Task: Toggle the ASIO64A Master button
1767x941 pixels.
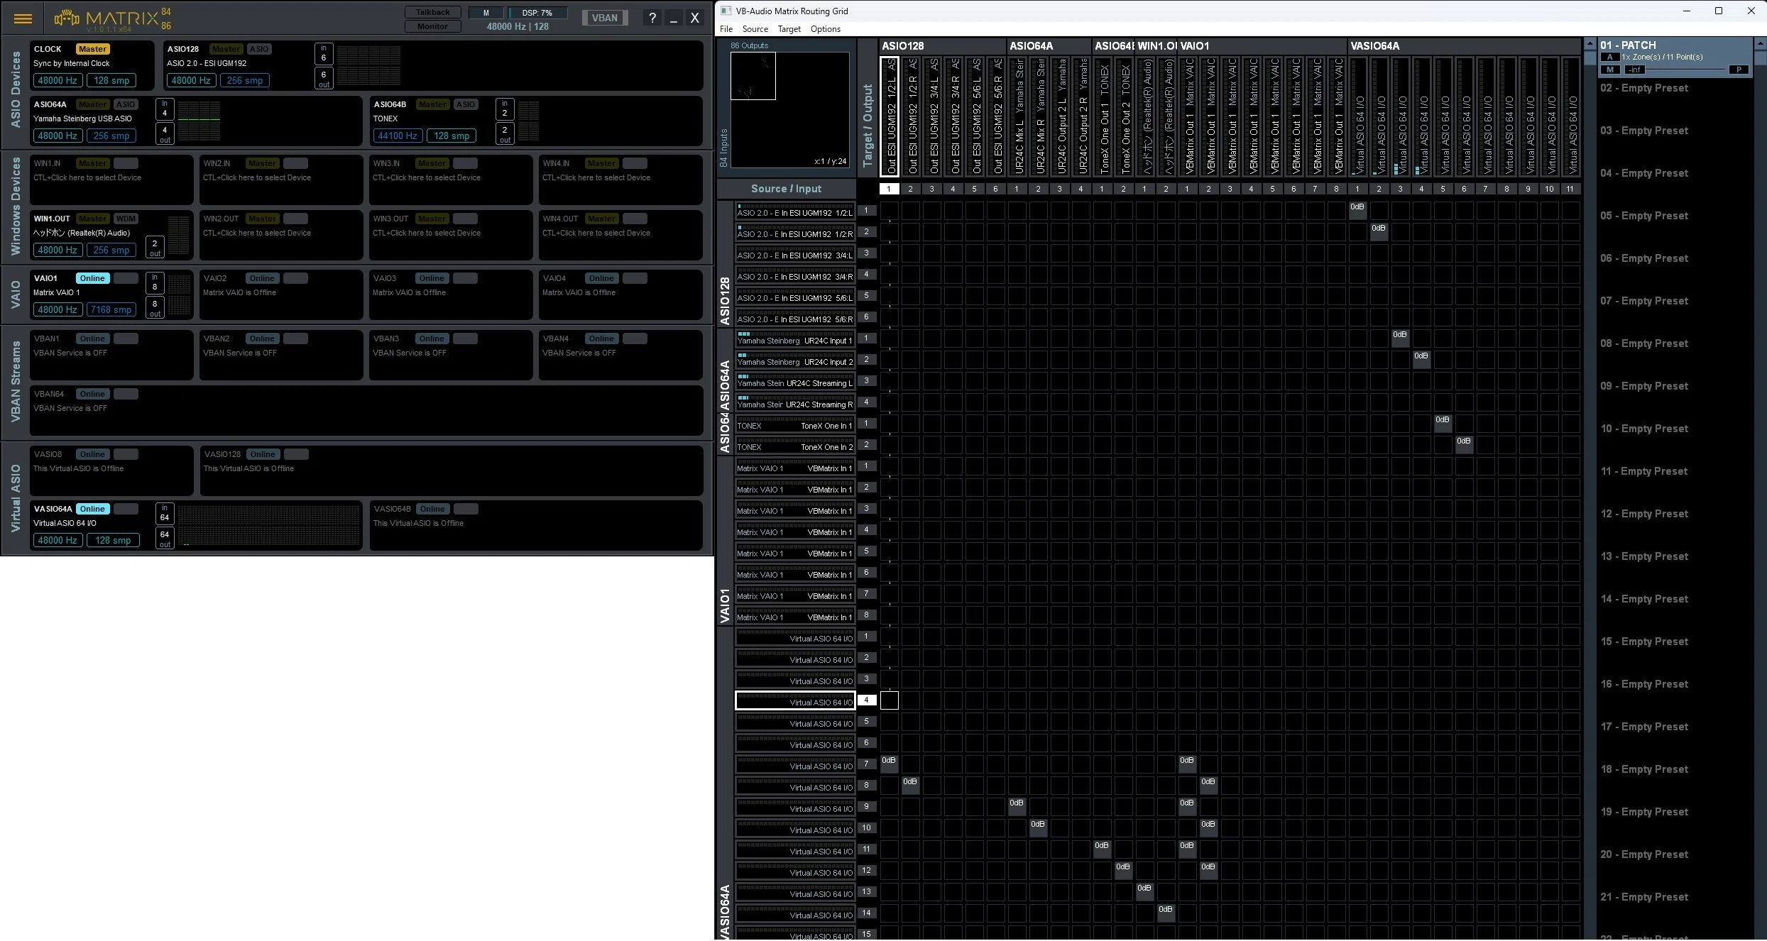Action: (92, 104)
